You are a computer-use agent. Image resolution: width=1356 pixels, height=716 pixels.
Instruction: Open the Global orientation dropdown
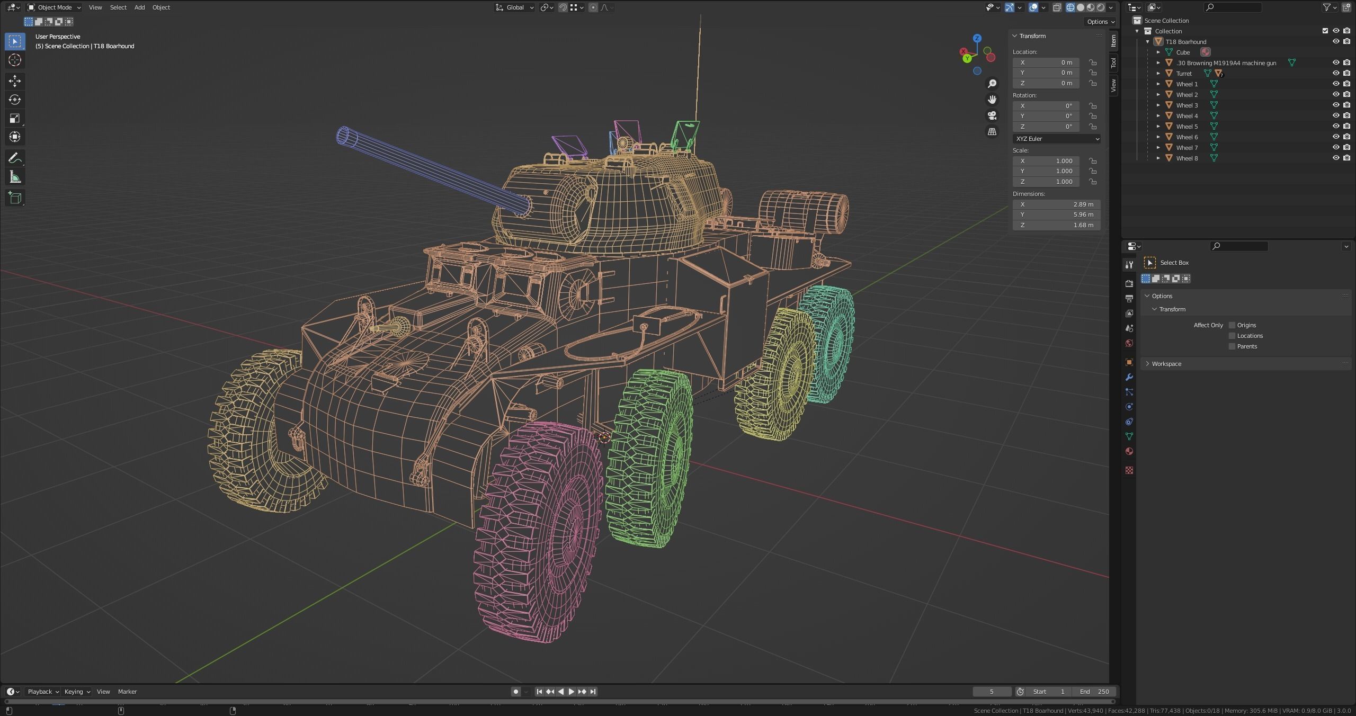(x=514, y=7)
